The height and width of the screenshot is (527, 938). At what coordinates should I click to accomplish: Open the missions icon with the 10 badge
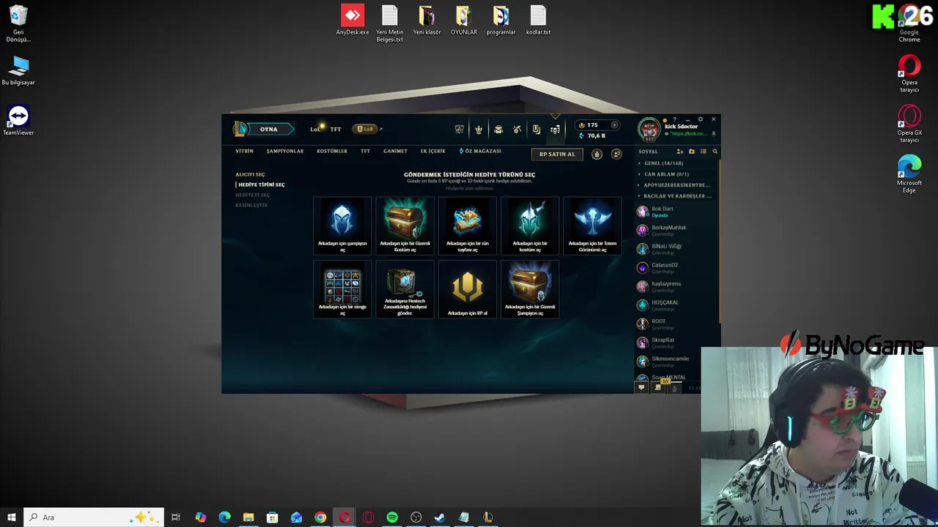(x=658, y=386)
